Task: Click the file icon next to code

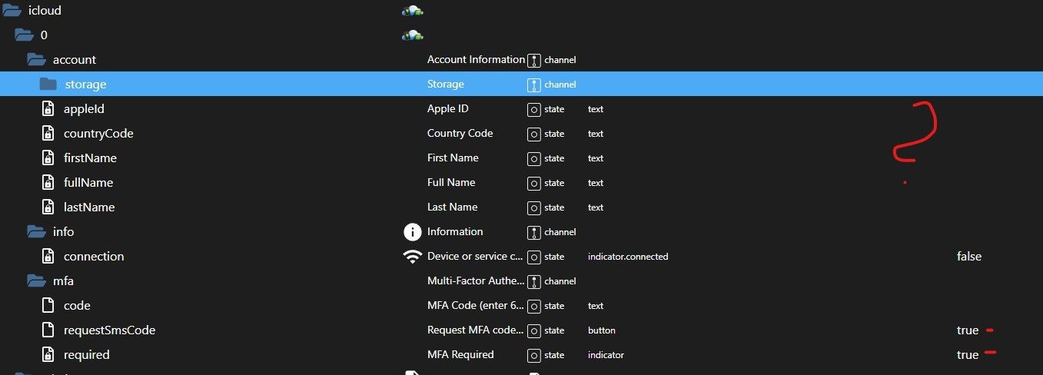Action: (x=48, y=306)
